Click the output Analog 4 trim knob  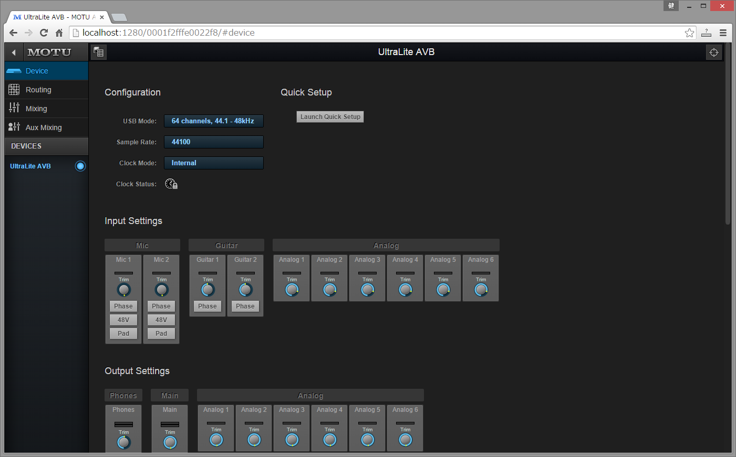330,440
